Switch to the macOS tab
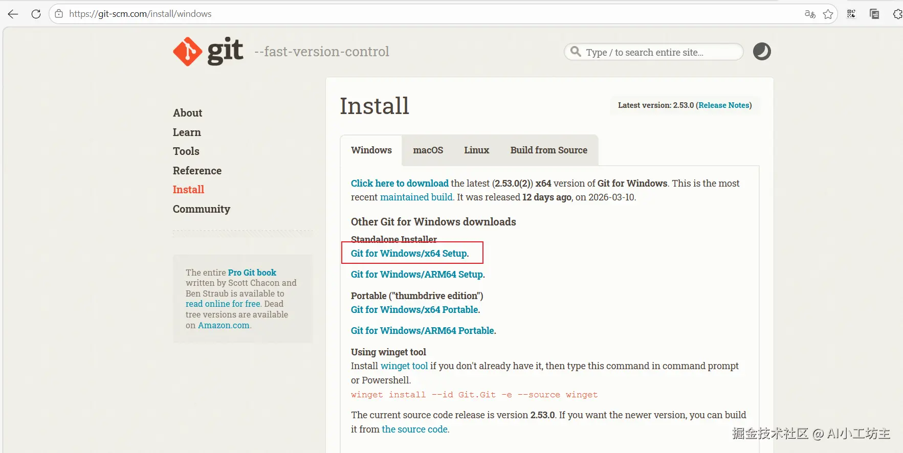903x453 pixels. [x=428, y=150]
